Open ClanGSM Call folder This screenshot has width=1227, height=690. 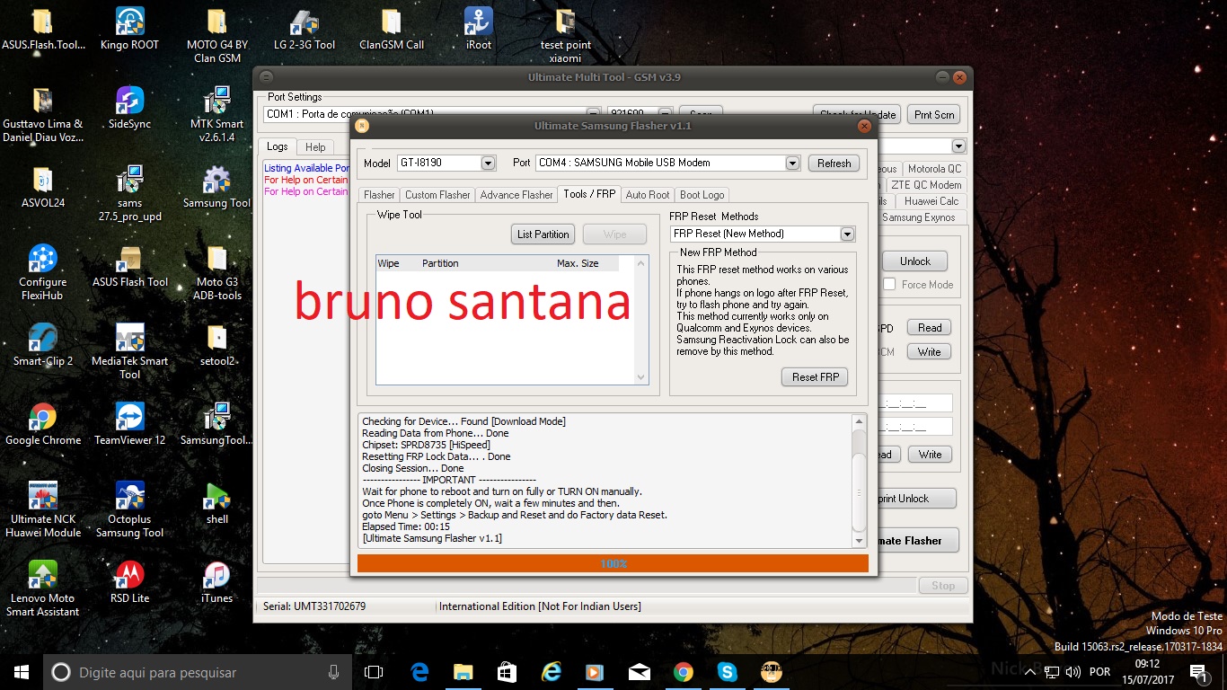point(392,30)
